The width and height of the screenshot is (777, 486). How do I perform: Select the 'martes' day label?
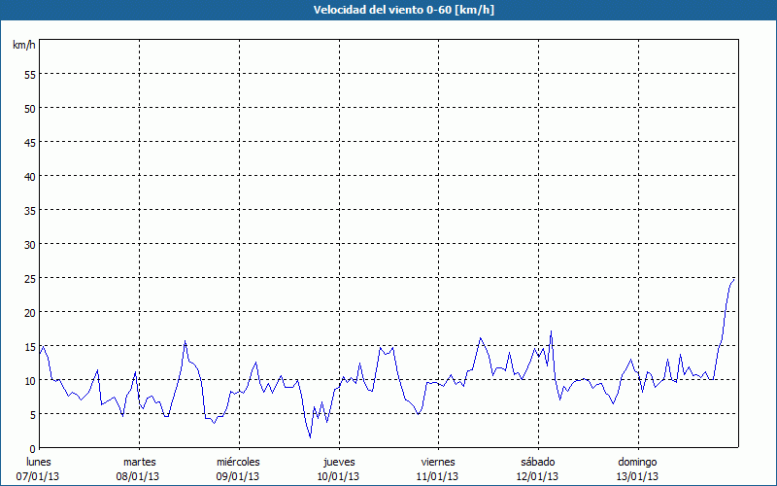click(x=139, y=462)
